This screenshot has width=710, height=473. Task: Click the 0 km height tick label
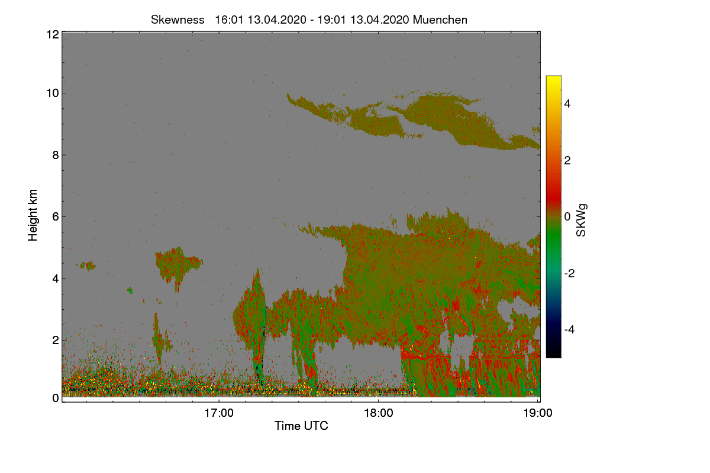56,398
